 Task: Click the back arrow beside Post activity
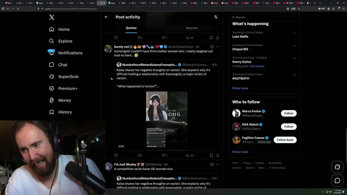click(106, 17)
